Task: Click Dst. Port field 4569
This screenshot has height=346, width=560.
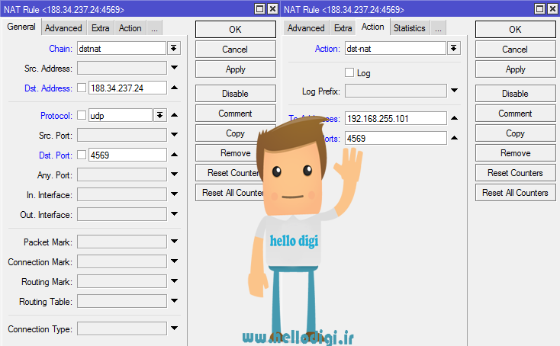Action: tap(127, 155)
